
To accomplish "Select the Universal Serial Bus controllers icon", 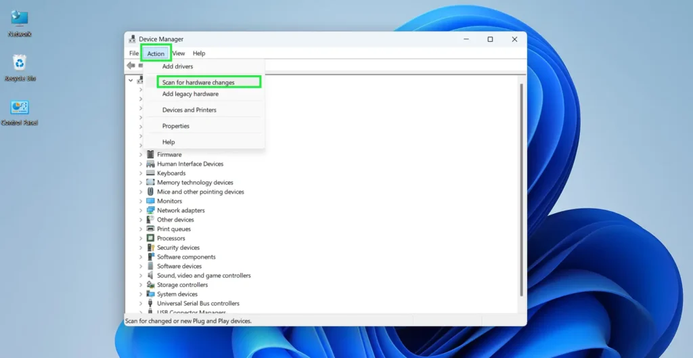I will click(x=150, y=303).
